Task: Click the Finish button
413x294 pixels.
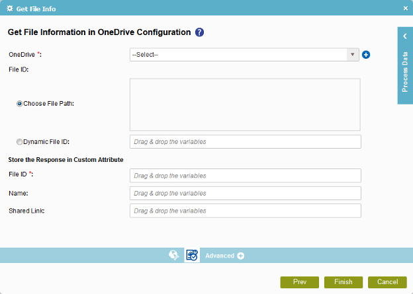Action: 344,282
